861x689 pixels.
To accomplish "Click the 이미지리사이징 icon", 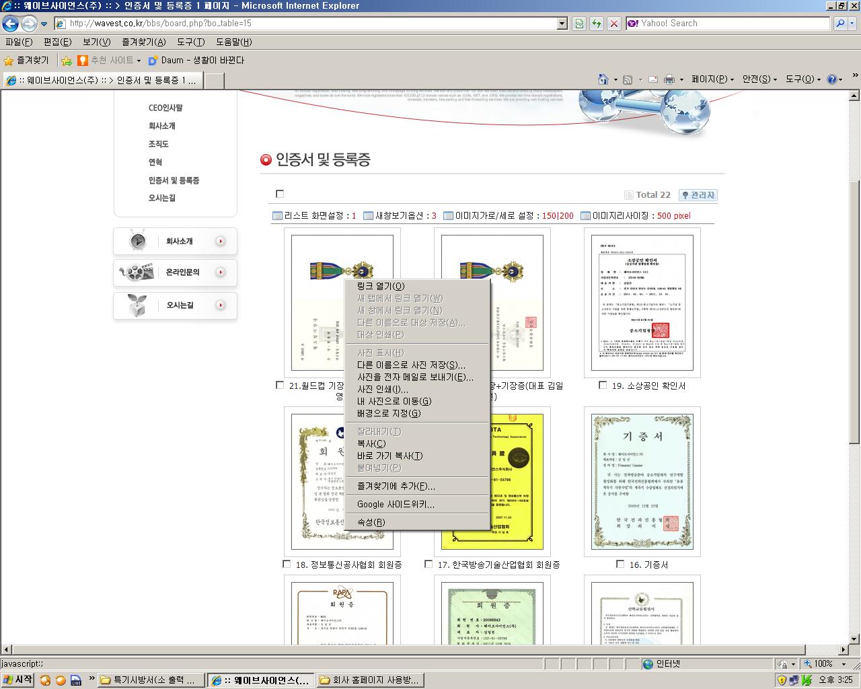I will click(585, 216).
